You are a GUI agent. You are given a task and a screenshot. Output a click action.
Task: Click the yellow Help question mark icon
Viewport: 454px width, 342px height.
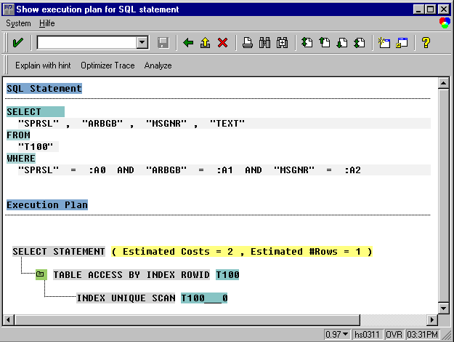(x=426, y=43)
